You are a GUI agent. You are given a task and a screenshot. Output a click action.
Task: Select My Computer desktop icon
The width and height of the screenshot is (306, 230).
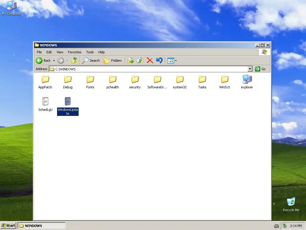tap(11, 8)
